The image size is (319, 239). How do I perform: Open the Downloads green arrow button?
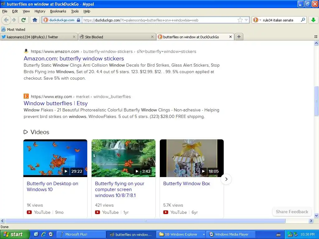tap(313, 20)
